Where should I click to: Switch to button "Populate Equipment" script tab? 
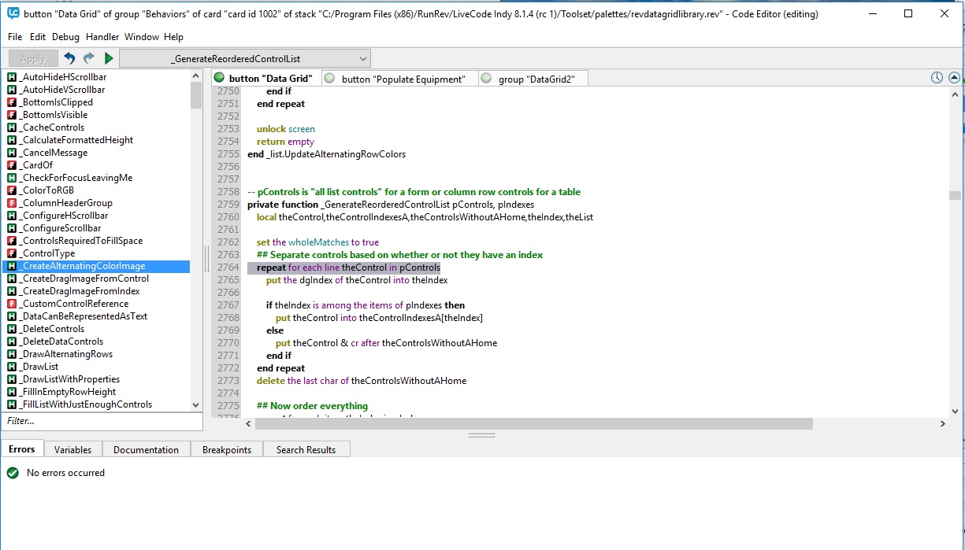(403, 79)
